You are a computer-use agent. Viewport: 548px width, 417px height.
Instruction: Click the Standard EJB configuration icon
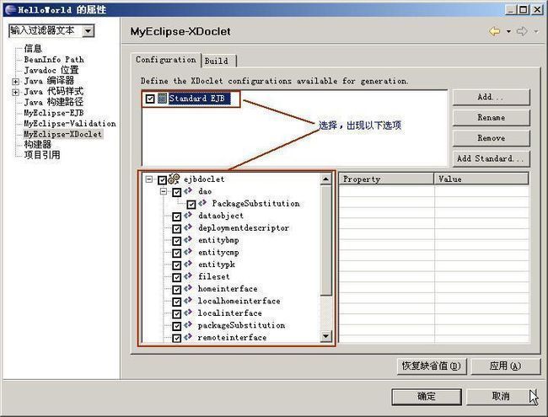pyautogui.click(x=162, y=99)
